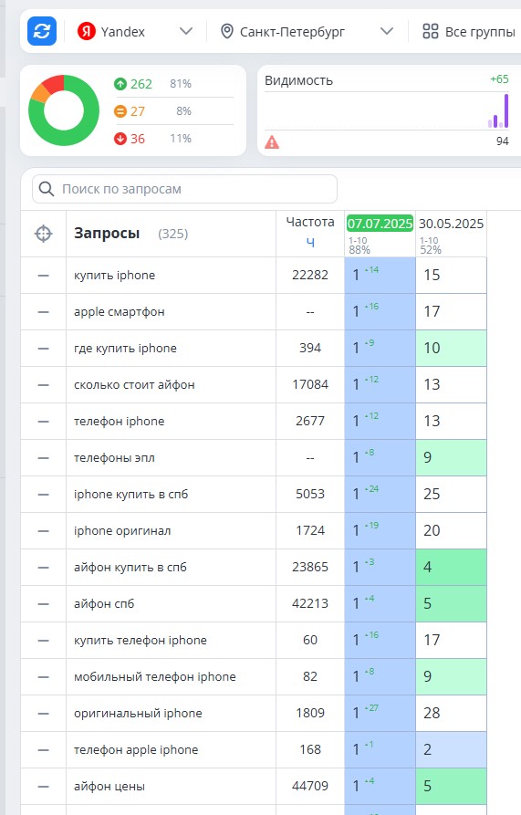Focus the Поиск по запросам search field
This screenshot has width=521, height=815.
click(184, 189)
